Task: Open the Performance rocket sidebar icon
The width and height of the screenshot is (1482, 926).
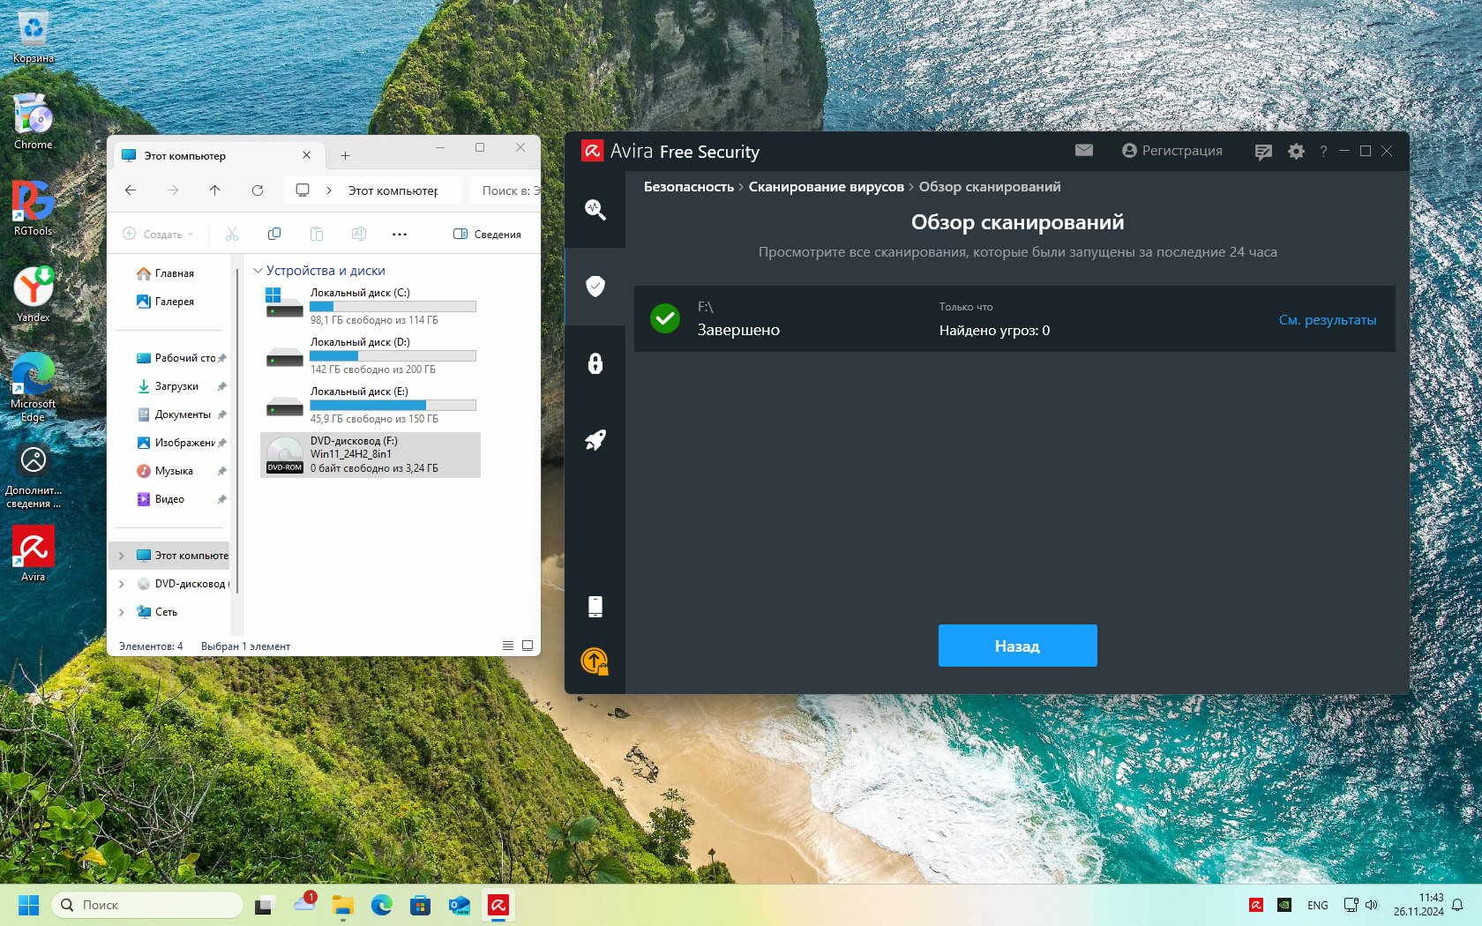Action: (x=595, y=440)
